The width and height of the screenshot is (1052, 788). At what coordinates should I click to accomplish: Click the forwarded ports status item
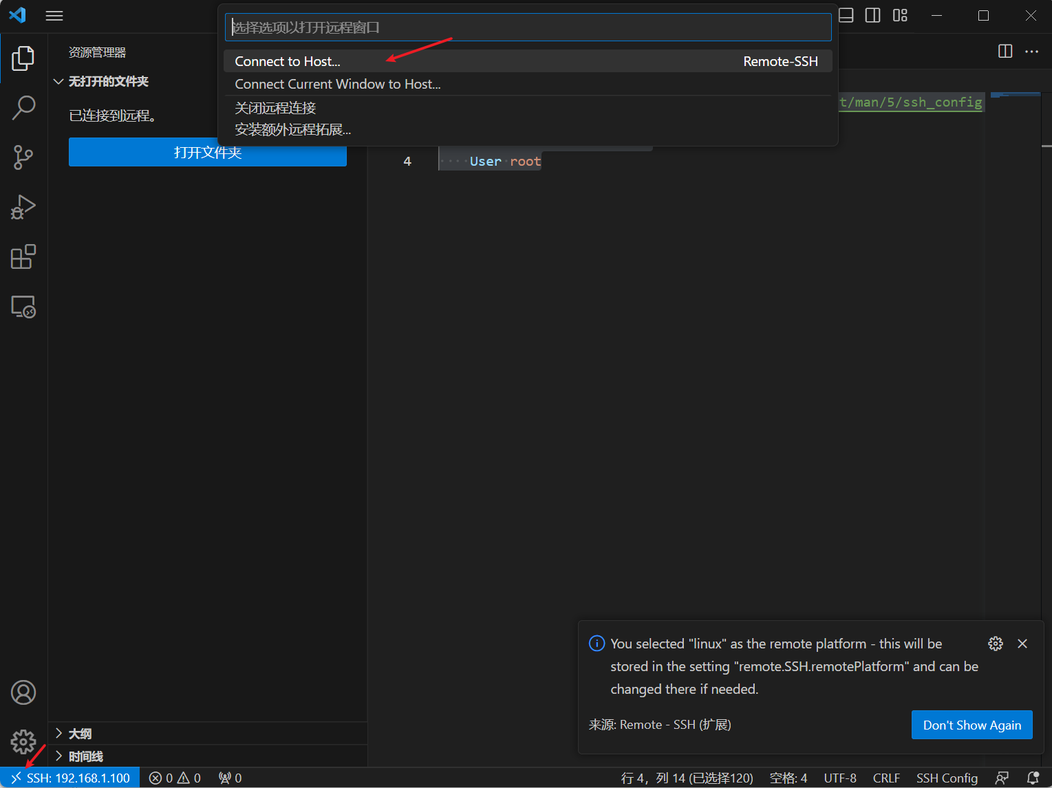[230, 778]
